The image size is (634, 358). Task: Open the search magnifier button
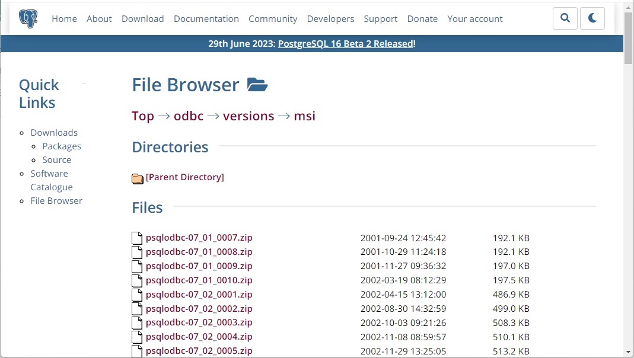pyautogui.click(x=565, y=18)
